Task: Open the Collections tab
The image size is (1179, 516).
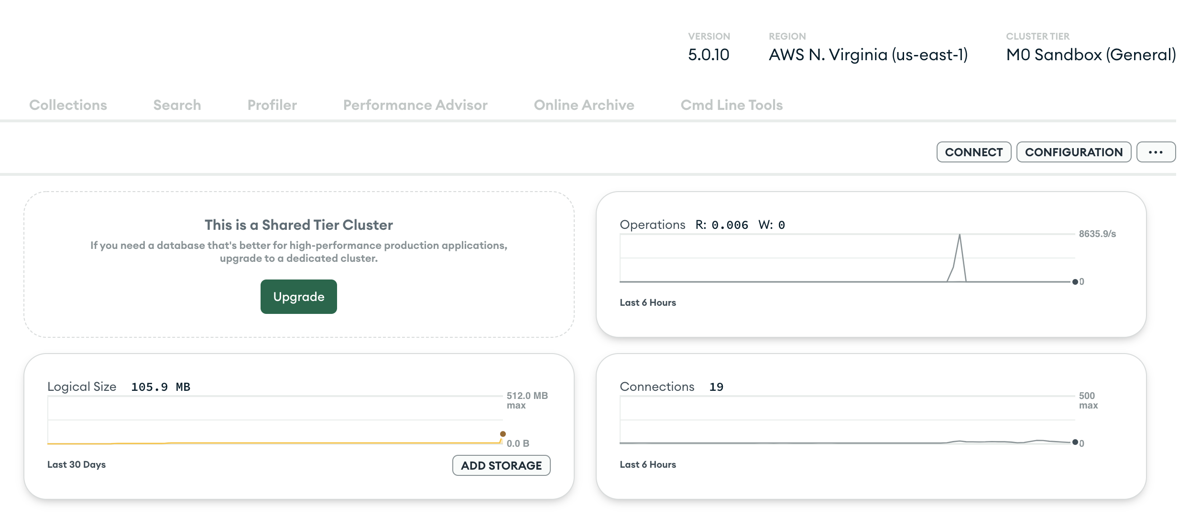Action: [x=68, y=105]
